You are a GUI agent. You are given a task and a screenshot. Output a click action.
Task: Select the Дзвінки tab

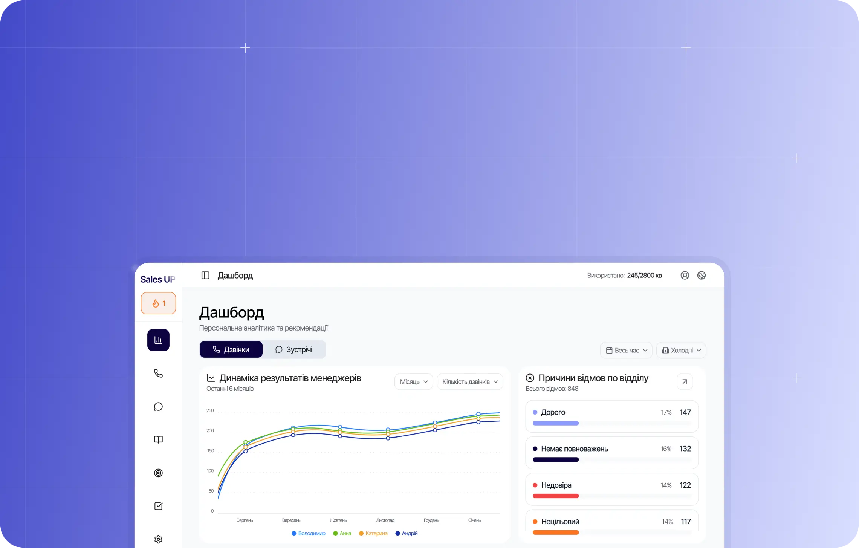[231, 349]
